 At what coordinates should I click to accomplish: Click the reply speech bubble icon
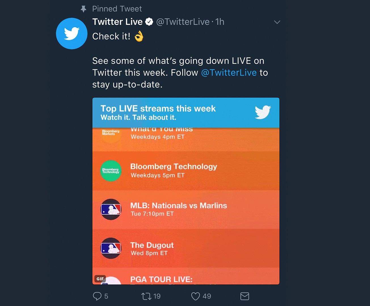point(97,296)
